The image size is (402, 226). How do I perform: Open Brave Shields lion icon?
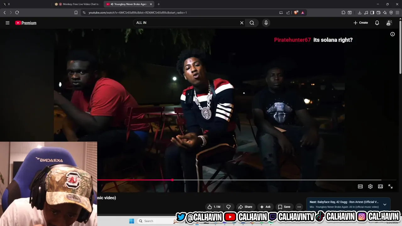296,13
